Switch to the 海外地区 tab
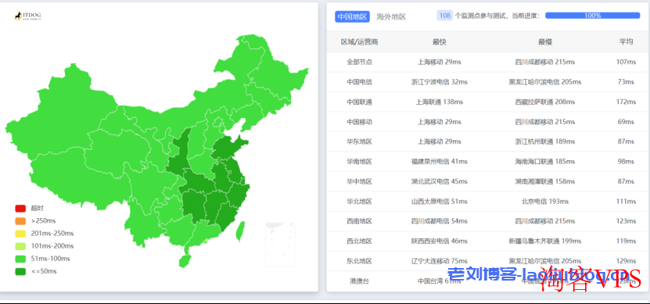Screen dimensions: 650x304 pos(391,16)
